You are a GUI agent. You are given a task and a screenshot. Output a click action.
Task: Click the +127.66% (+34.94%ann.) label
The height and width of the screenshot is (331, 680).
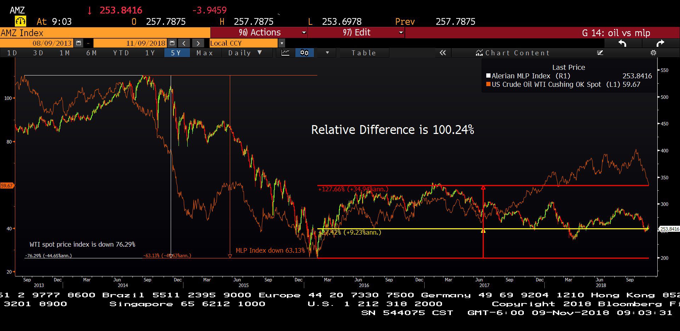353,189
